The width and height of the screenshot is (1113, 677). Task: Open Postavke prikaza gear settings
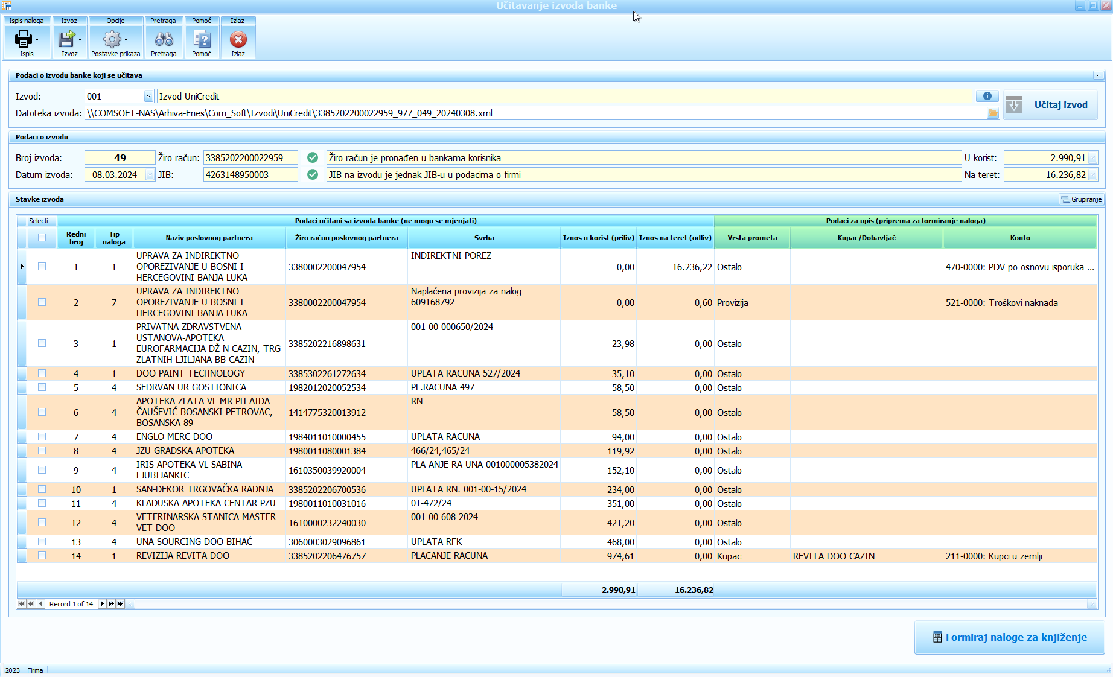point(112,40)
